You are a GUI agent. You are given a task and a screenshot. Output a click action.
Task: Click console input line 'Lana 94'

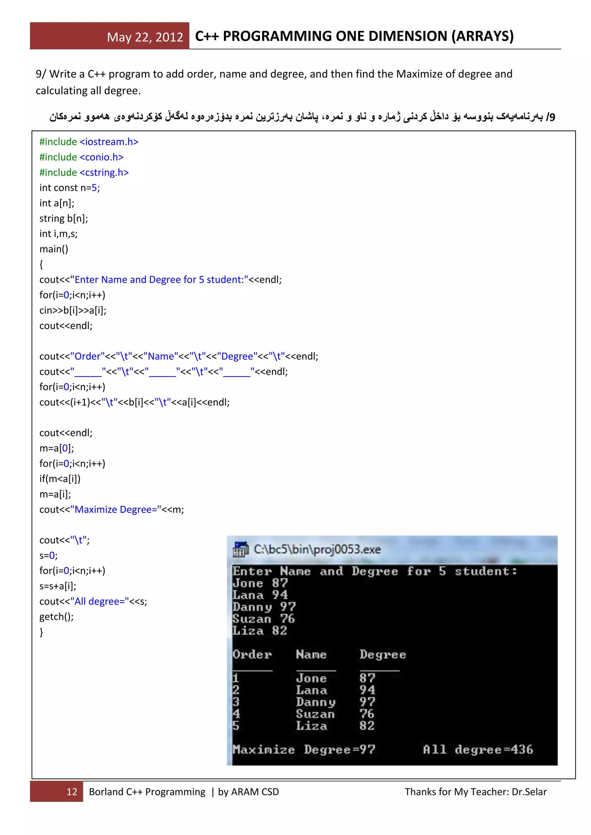pyautogui.click(x=260, y=595)
